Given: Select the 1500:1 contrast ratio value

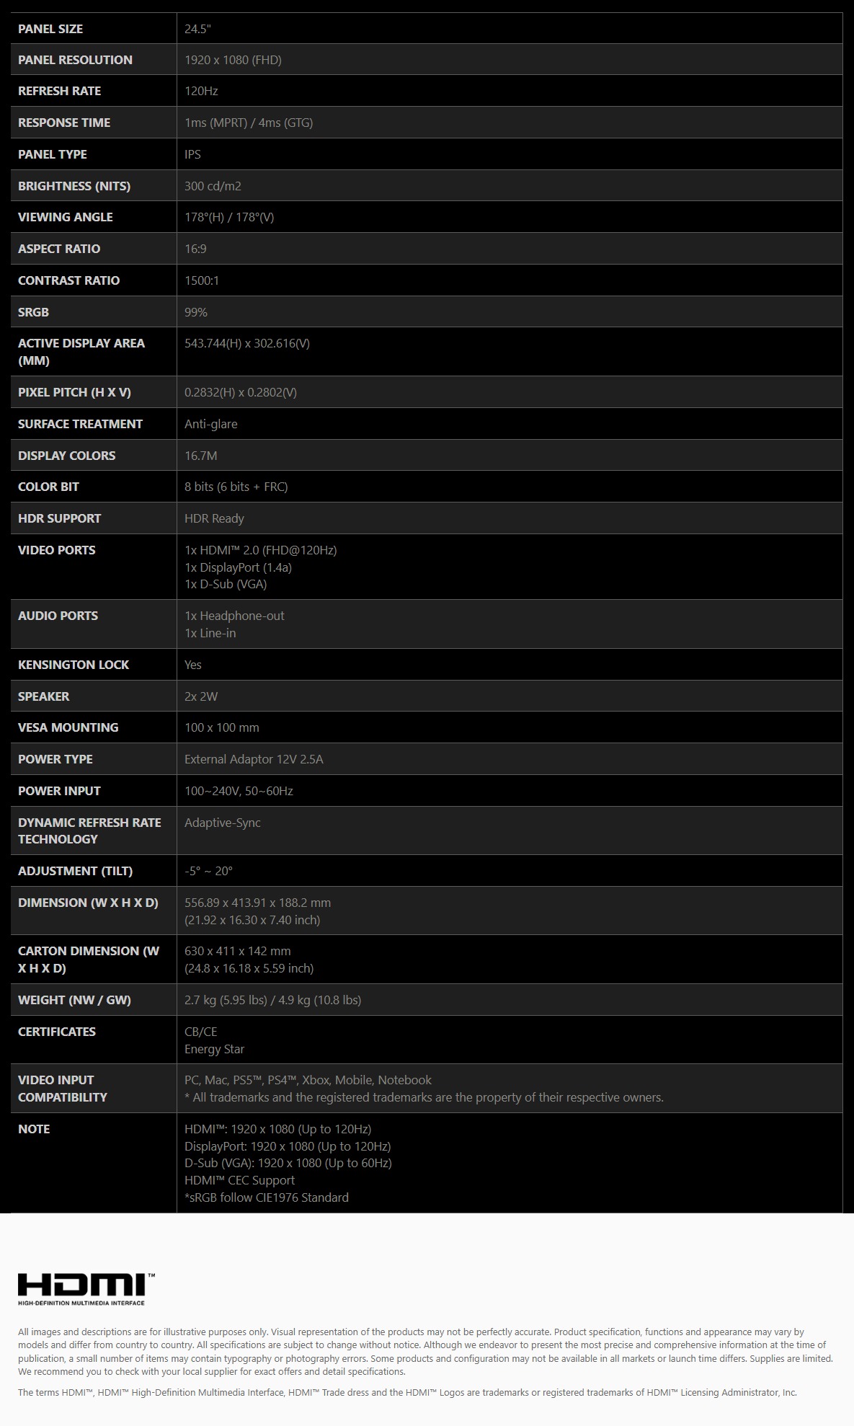Looking at the screenshot, I should click(202, 280).
